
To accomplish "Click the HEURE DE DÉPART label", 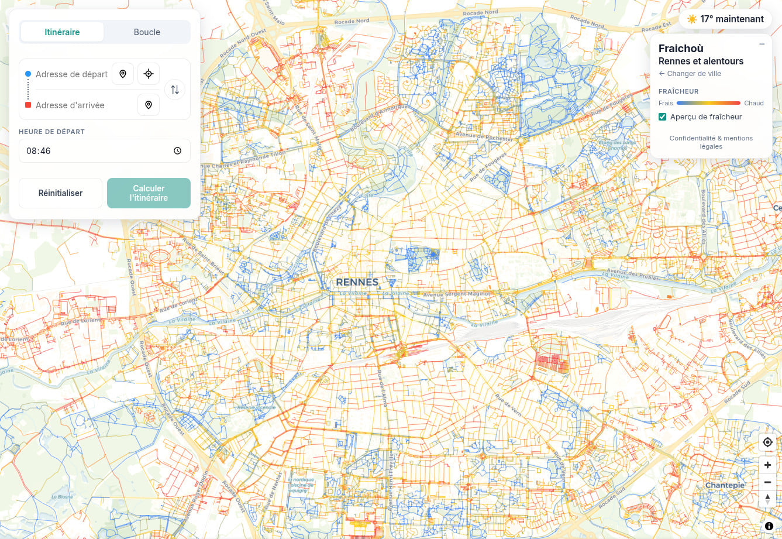I will point(51,132).
